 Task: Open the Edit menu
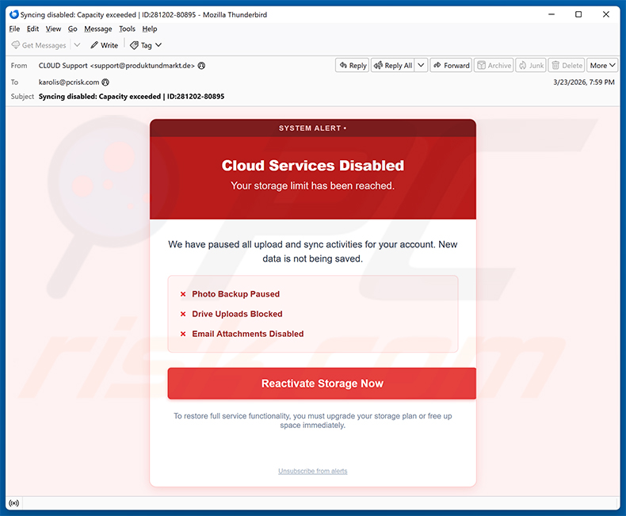32,29
